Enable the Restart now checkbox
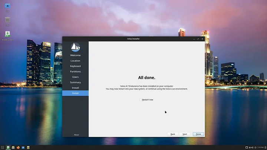This screenshot has width=267, height=150. (141, 100)
